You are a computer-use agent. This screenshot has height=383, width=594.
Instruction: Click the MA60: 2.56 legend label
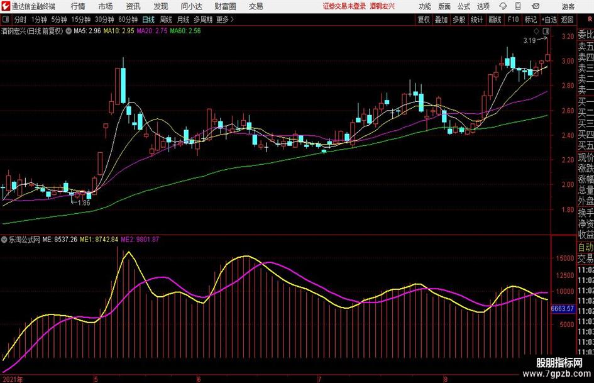185,31
